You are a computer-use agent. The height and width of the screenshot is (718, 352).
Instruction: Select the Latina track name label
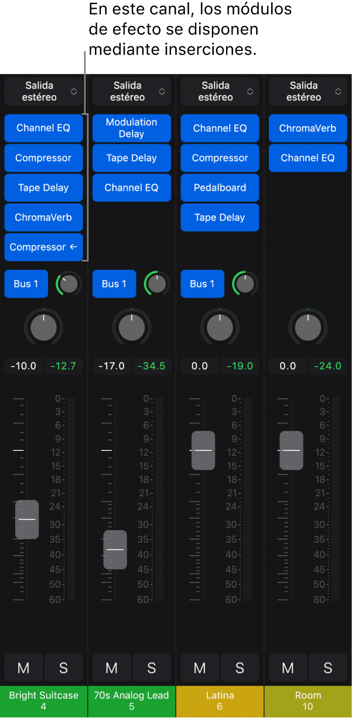point(220,701)
